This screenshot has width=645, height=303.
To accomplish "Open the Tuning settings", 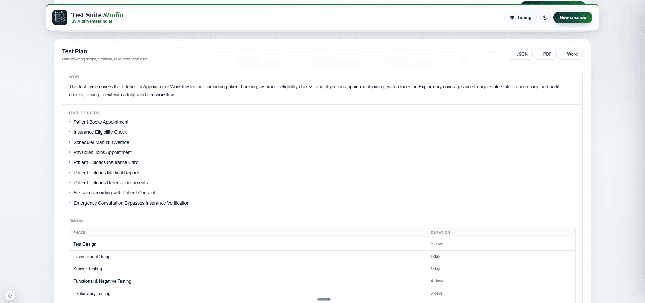I will [520, 18].
